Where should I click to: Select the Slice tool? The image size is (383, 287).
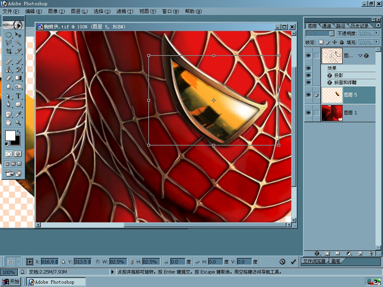[x=18, y=51]
